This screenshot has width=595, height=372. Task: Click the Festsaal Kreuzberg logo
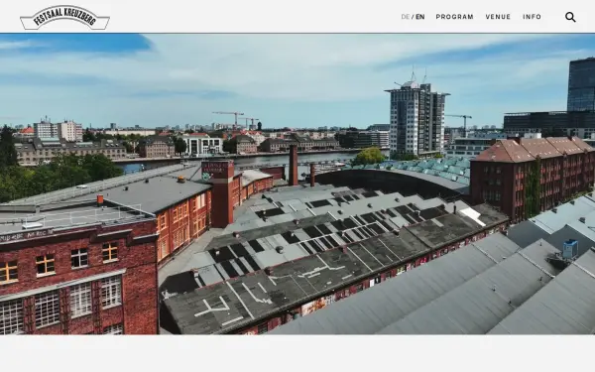[64, 18]
